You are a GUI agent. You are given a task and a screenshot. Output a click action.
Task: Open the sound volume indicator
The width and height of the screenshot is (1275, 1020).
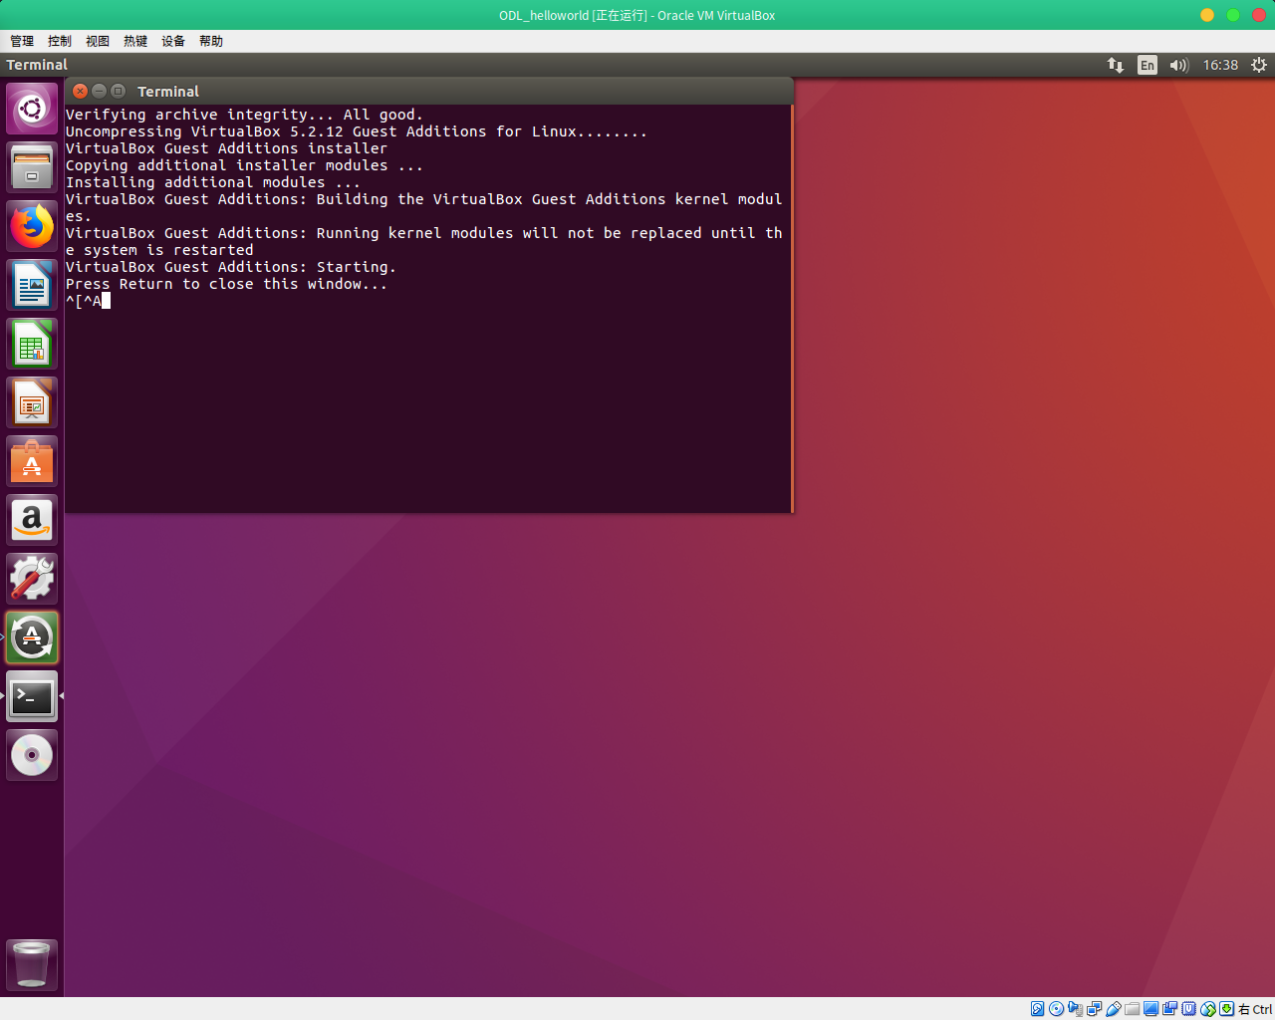pyautogui.click(x=1179, y=65)
